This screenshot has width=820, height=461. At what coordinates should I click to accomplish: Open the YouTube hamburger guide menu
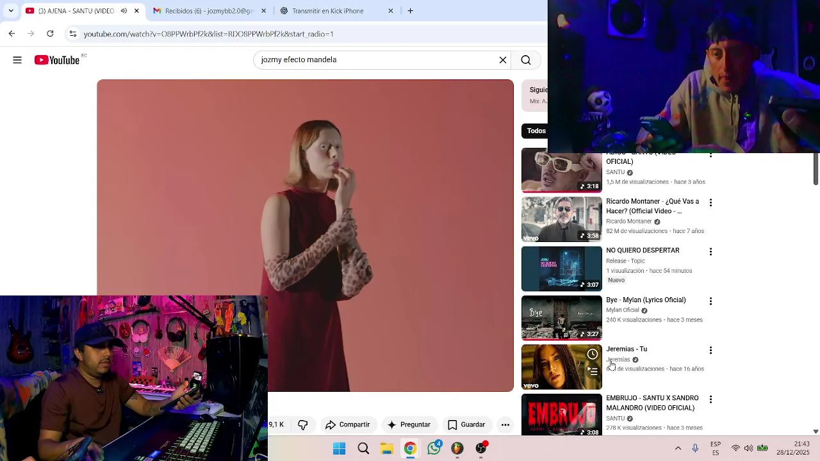click(x=17, y=60)
